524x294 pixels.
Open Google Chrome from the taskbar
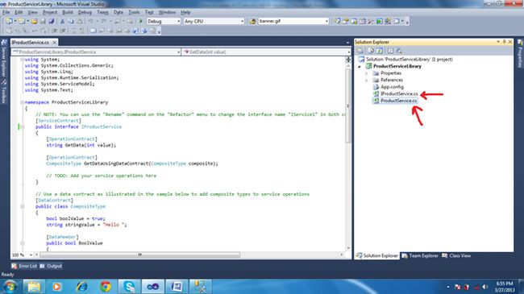point(106,286)
